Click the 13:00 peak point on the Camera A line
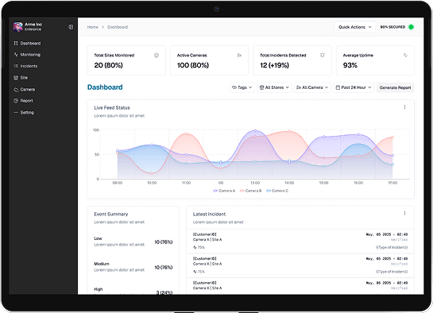 (255, 130)
